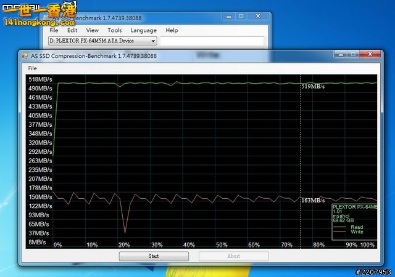Open the Help menu
The image size is (395, 277).
172,30
